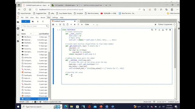The width and height of the screenshot is (195, 109).
Task: Select kasah.pptx in file list
Action: [x=34, y=75]
